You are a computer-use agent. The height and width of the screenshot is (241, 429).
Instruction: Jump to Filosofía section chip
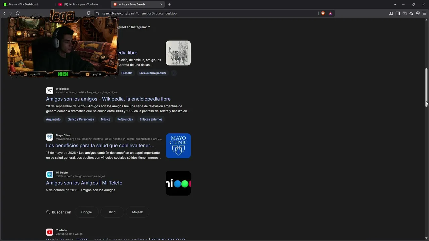click(127, 73)
